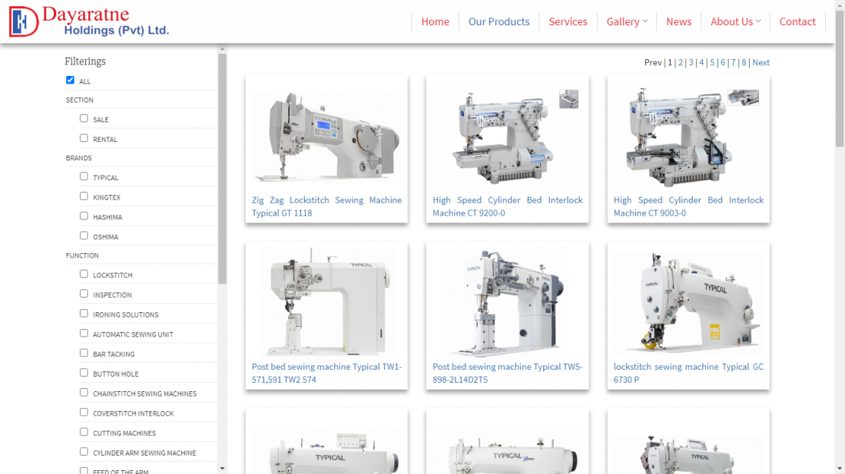Enable the RENTAL section filter
The image size is (845, 474).
(84, 138)
